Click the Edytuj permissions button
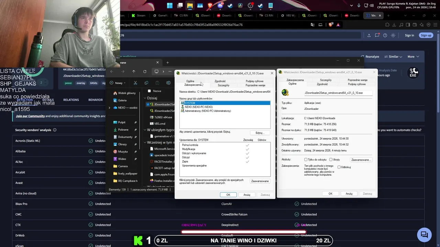Screen dimensions: 440x247 260,133
